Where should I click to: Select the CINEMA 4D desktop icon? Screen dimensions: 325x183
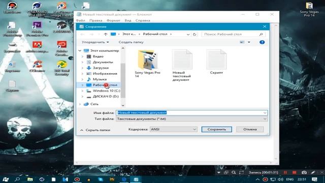coord(37,9)
